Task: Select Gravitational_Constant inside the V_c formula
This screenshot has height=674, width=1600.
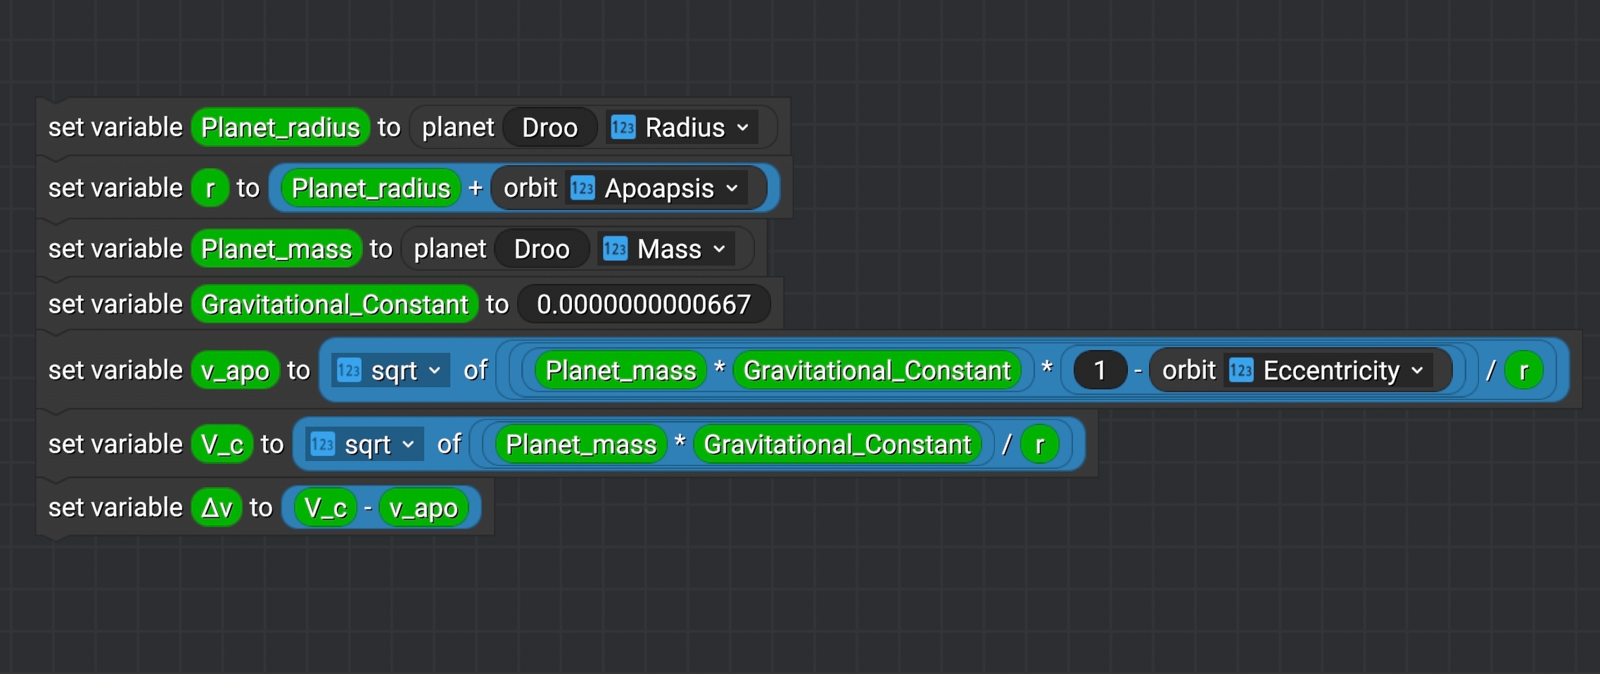Action: [837, 445]
